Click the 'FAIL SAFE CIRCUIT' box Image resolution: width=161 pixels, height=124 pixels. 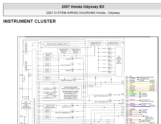point(48,55)
